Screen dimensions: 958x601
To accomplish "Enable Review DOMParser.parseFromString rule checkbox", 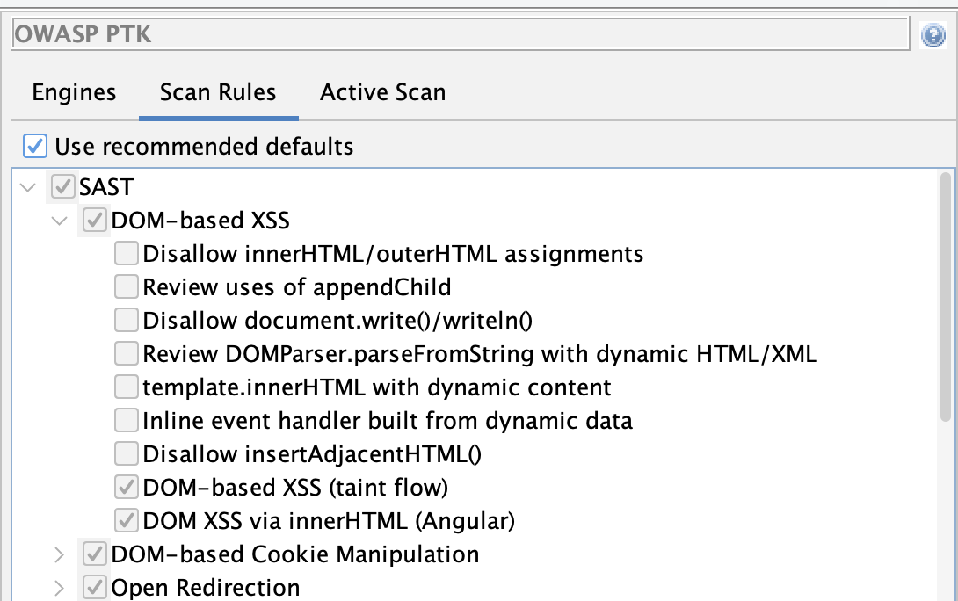I will pyautogui.click(x=127, y=353).
